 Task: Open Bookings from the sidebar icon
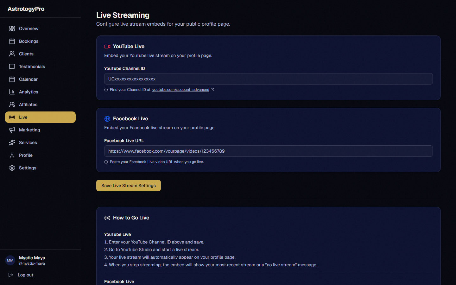click(x=12, y=41)
